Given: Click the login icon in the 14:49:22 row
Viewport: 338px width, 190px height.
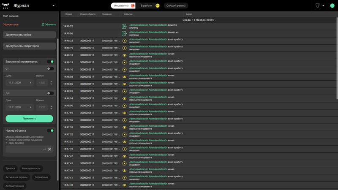Looking at the screenshot, I should (124, 26).
